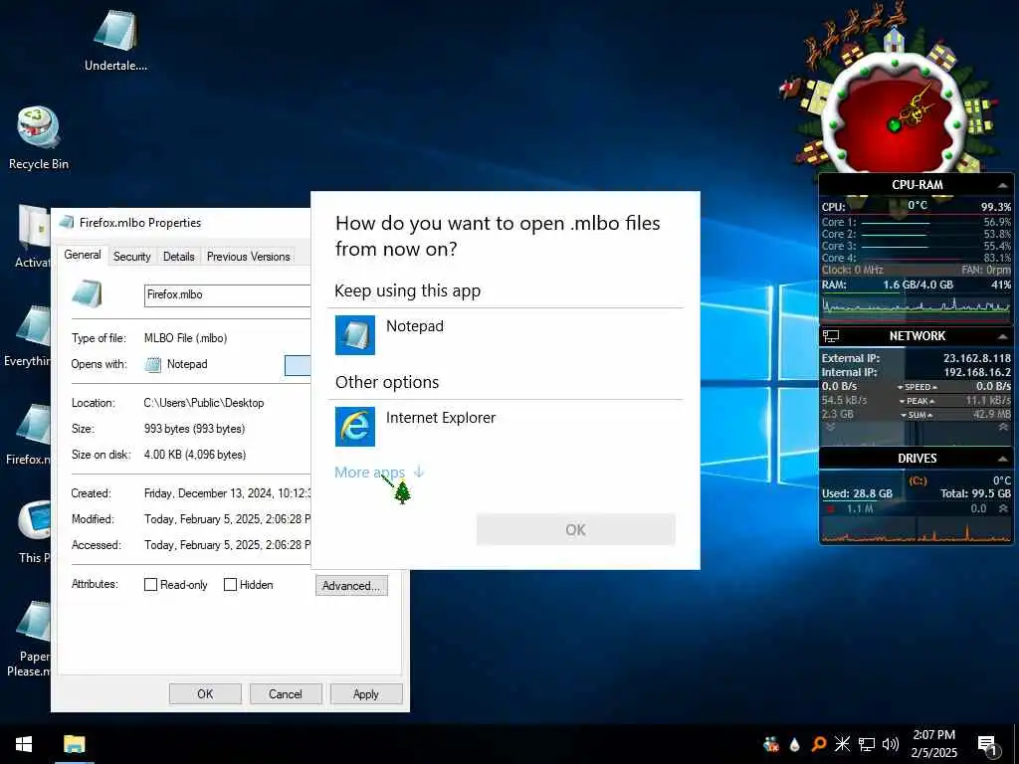
Task: Collapse the NETWORK gadget panel
Action: [x=1002, y=336]
